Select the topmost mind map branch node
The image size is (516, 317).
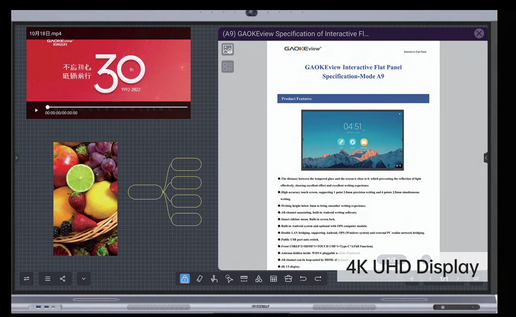186,164
